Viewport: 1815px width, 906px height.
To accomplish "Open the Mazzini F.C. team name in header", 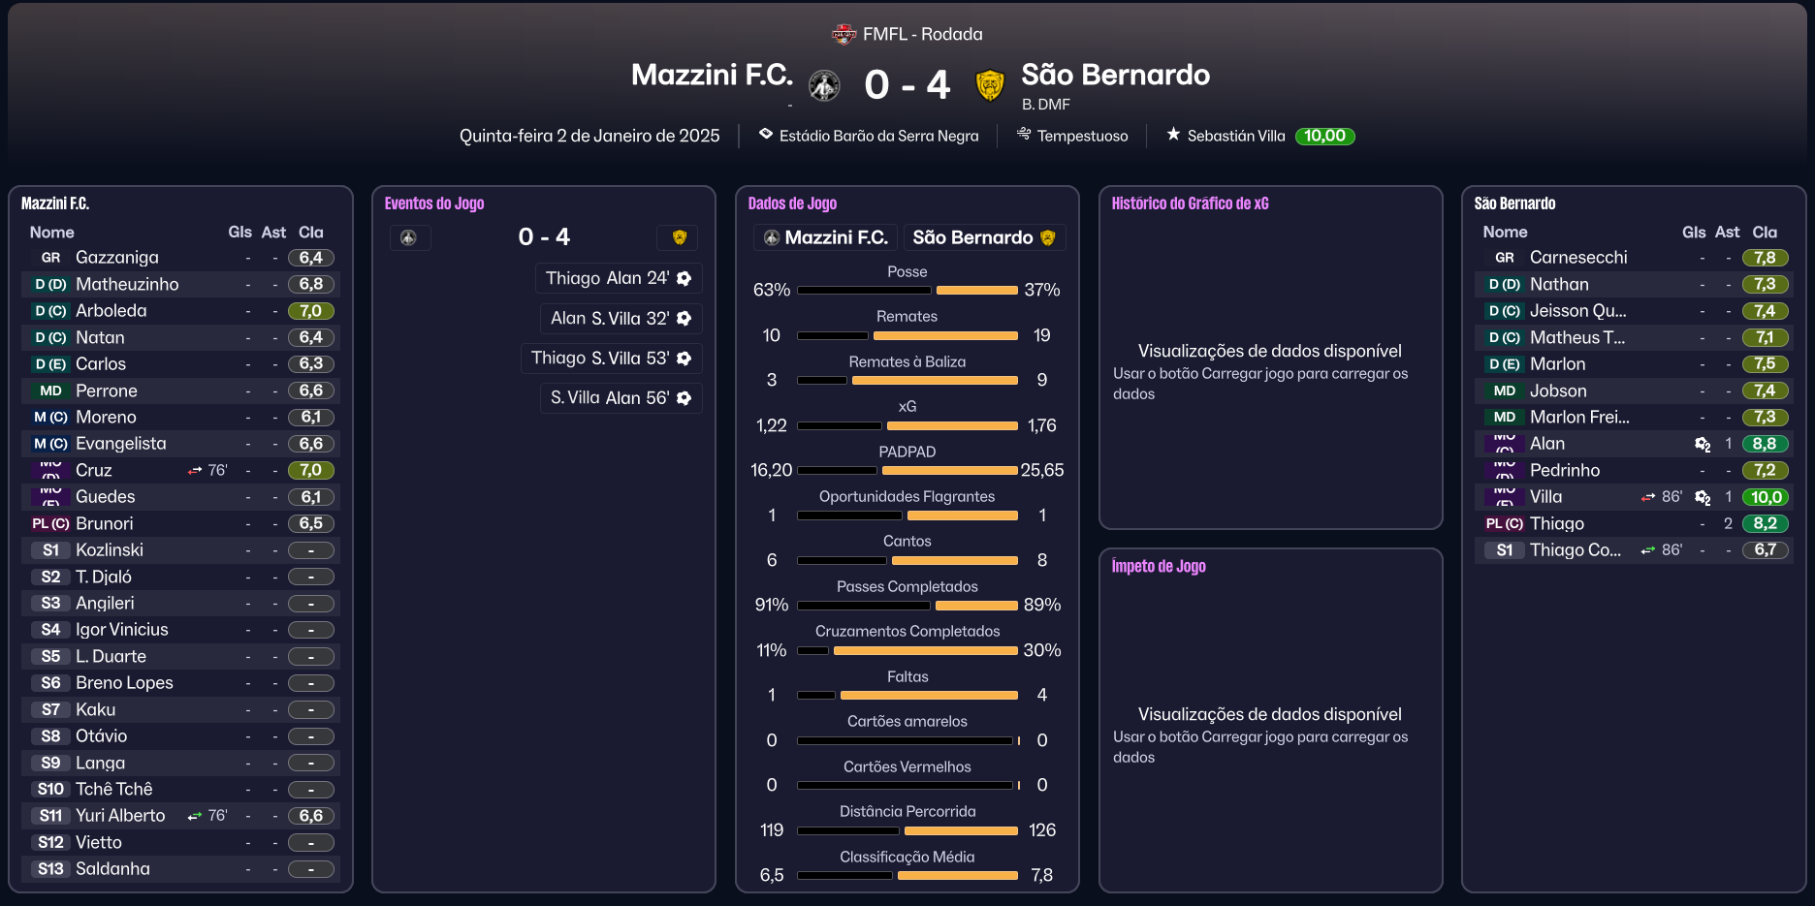I will pos(712,75).
